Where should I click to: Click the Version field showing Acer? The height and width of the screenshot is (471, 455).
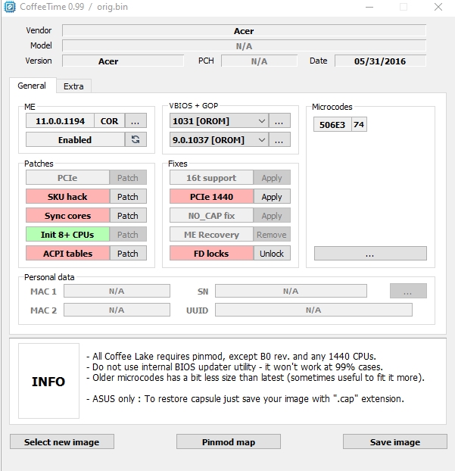[123, 61]
